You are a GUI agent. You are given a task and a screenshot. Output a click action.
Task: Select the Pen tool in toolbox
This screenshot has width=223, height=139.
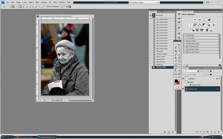click(176, 67)
